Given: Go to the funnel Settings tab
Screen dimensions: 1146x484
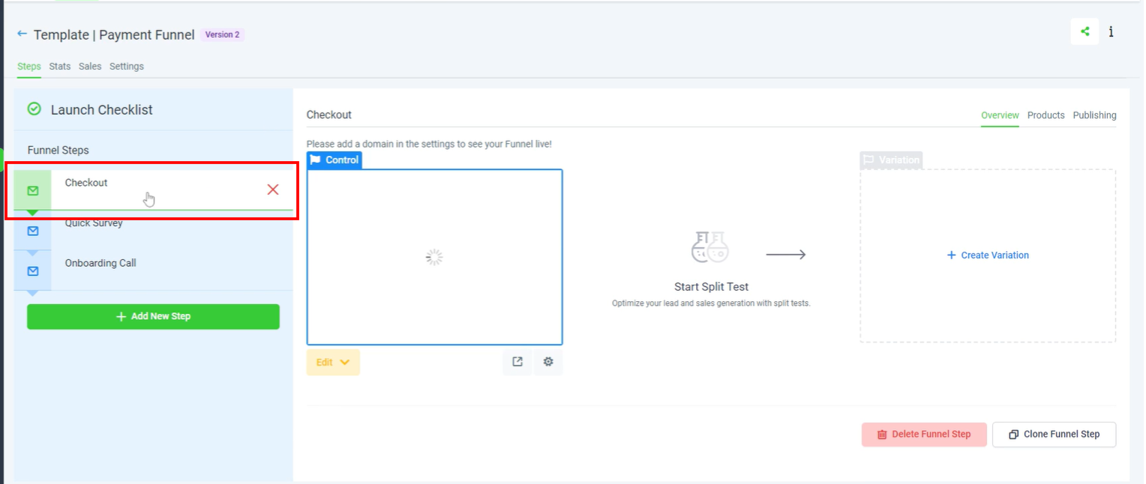Looking at the screenshot, I should (x=126, y=67).
